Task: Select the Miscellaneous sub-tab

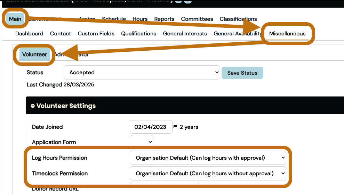Action: click(x=287, y=34)
